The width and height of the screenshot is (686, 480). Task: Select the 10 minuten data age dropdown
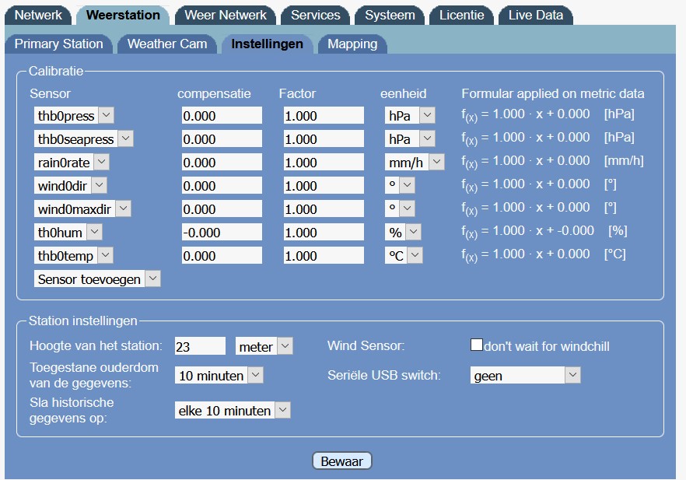(219, 376)
